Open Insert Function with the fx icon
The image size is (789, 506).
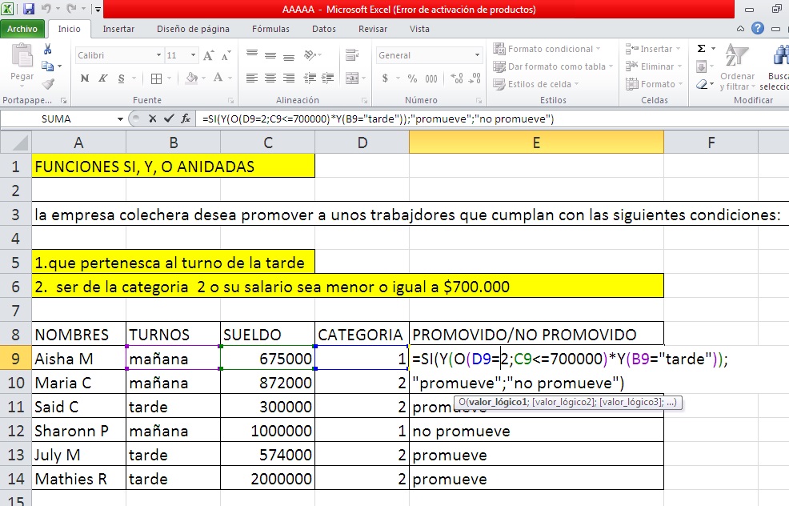186,118
